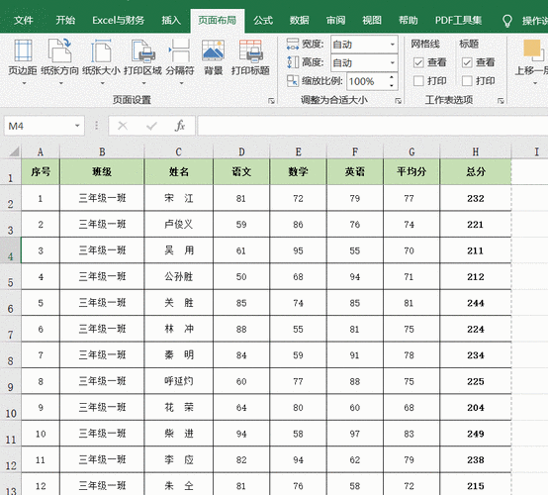Open the 纸张方向 orientation tool

point(59,62)
